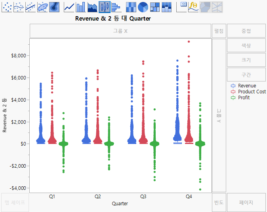
Task: Click the graph title Revenue & 2 등 대 Quarter
Action: 113,18
